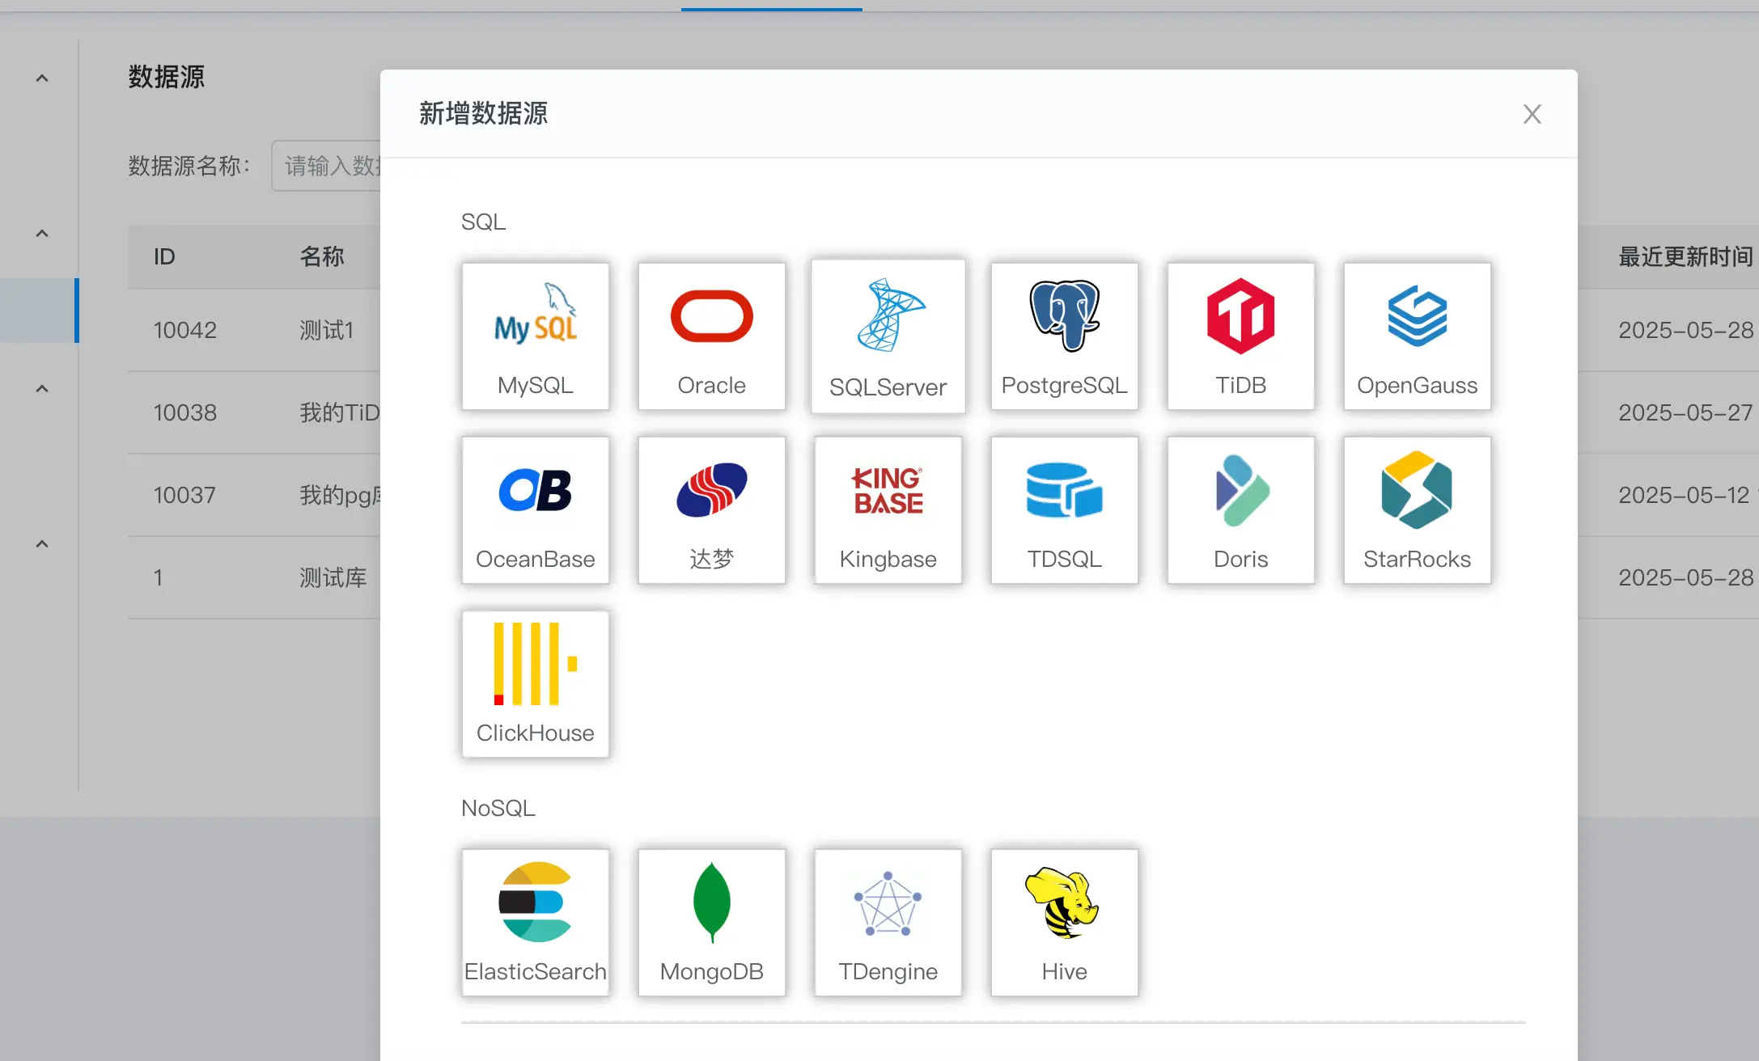1759x1061 pixels.
Task: Collapse the topmost sidebar section chevron
Action: (41, 77)
